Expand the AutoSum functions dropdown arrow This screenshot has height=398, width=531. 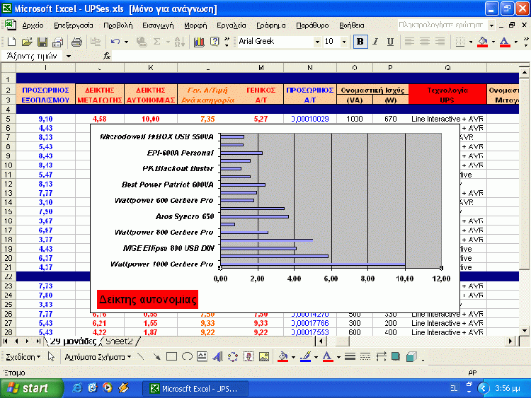pyautogui.click(x=168, y=42)
